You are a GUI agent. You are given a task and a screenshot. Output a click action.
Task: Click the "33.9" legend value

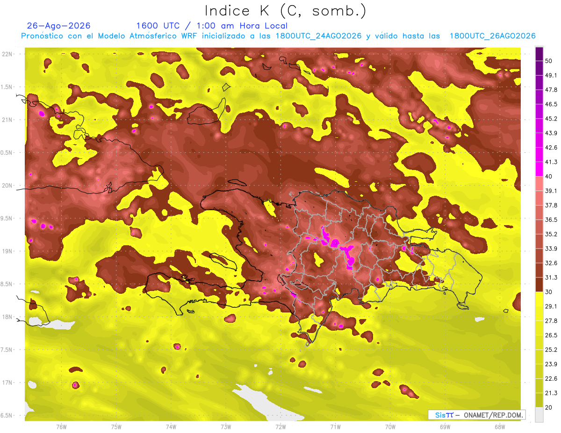tap(551, 248)
